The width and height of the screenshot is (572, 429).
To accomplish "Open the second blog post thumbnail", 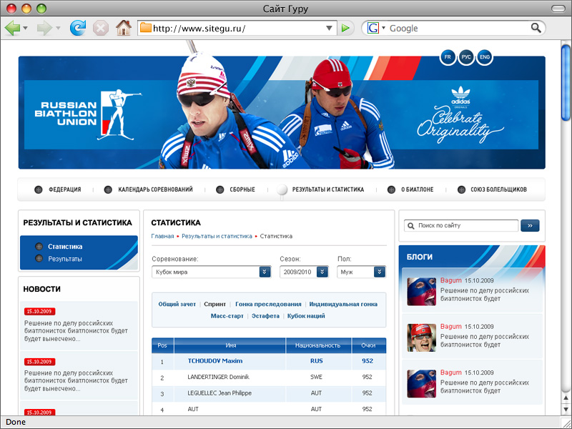I will pos(421,337).
